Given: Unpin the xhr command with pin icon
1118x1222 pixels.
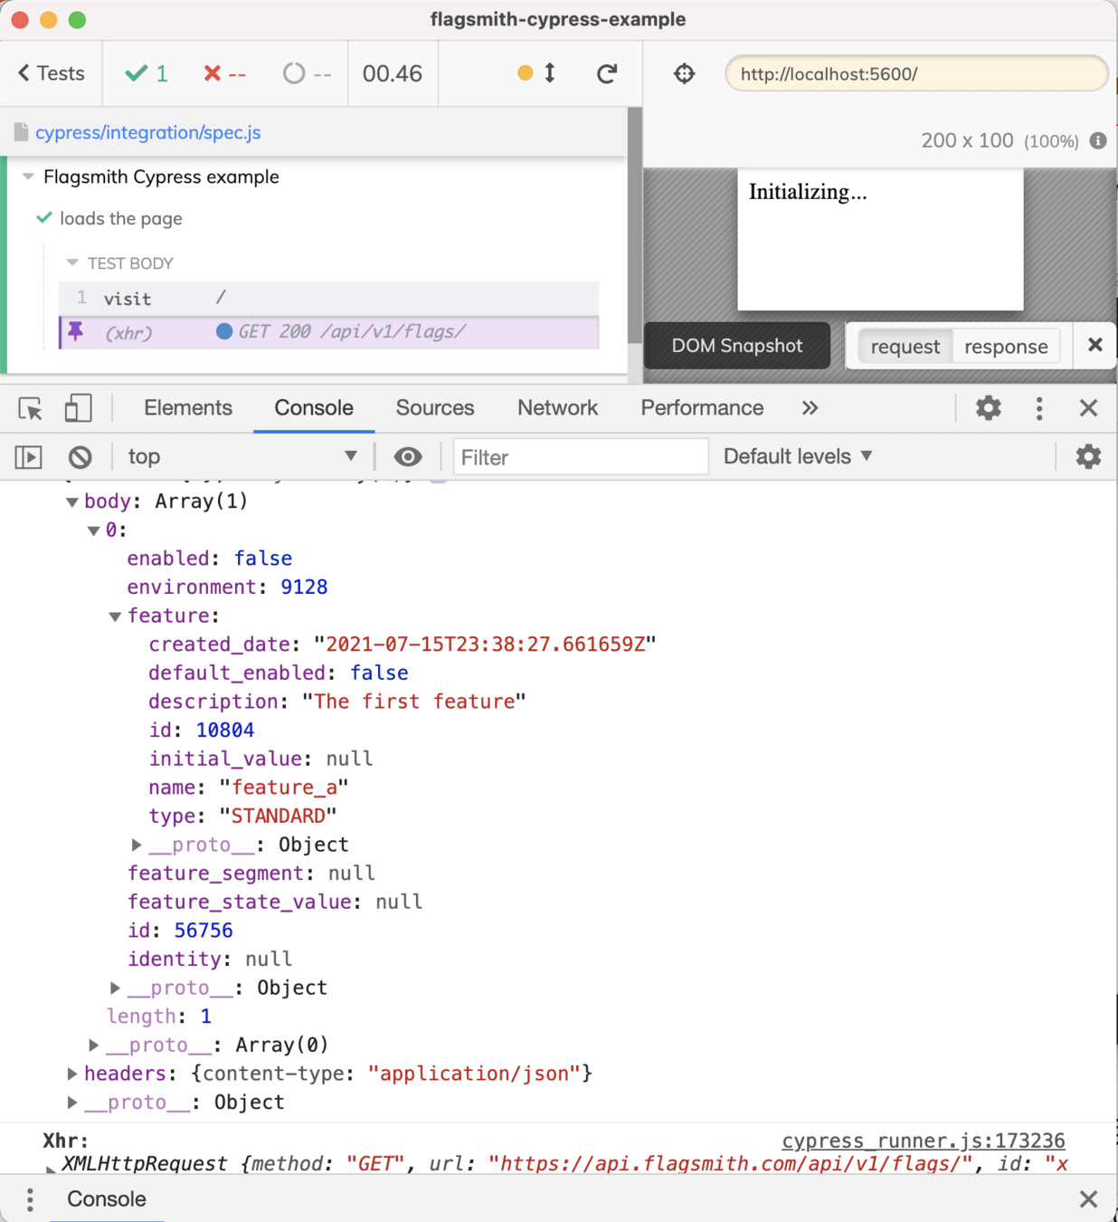Looking at the screenshot, I should click(x=76, y=331).
